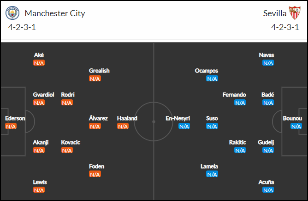Open the Manchester City team name link
Image resolution: width=308 pixels, height=201 pixels.
pyautogui.click(x=55, y=13)
